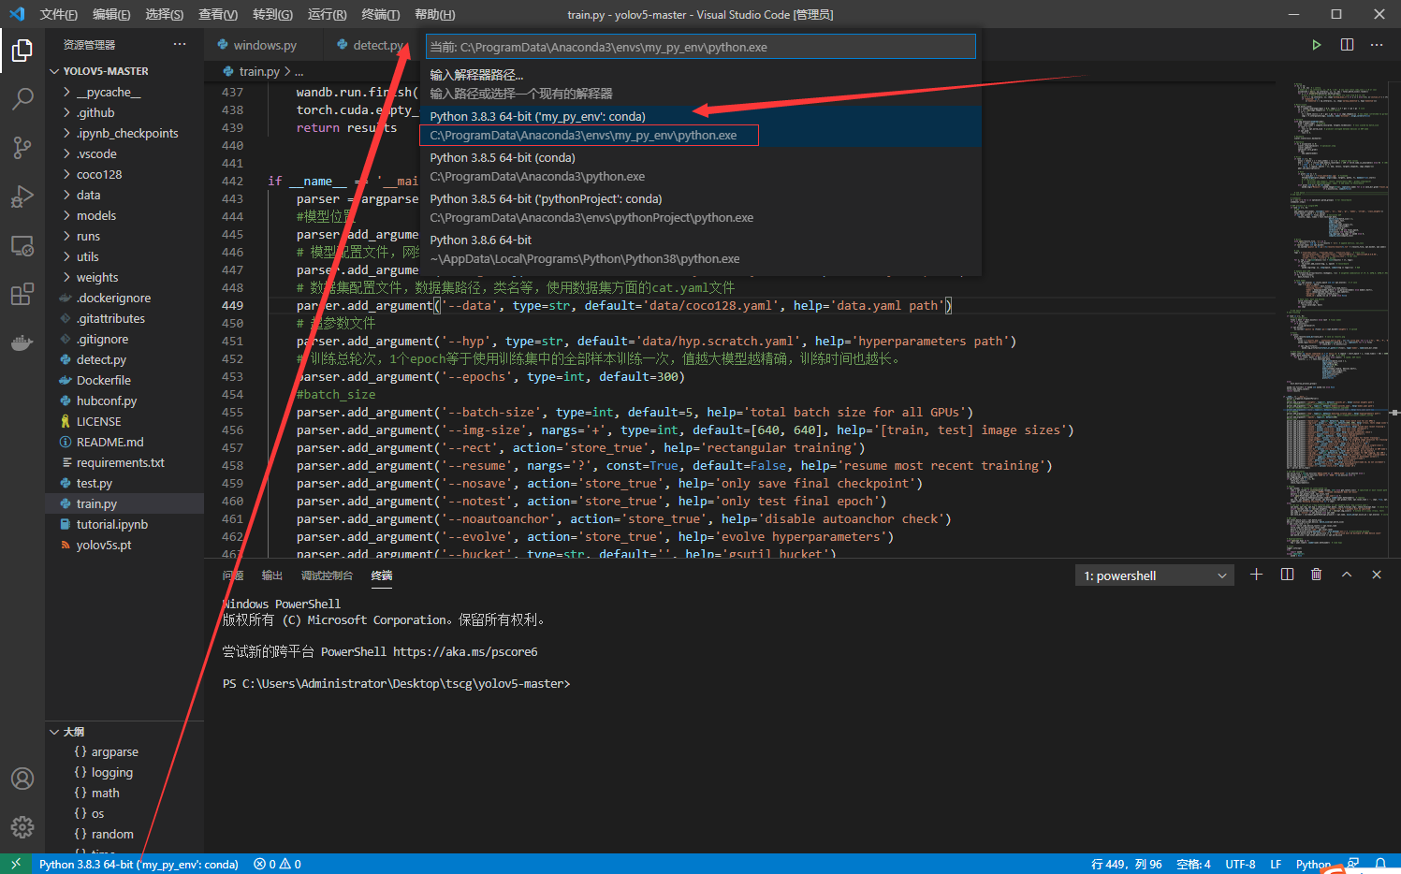Expand the runs folder
The width and height of the screenshot is (1401, 874).
tap(124, 236)
